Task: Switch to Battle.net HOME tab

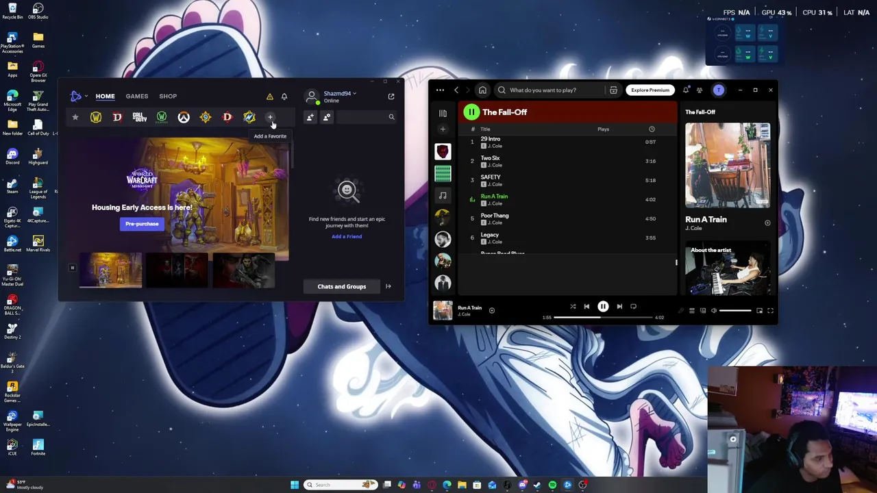Action: pyautogui.click(x=105, y=97)
